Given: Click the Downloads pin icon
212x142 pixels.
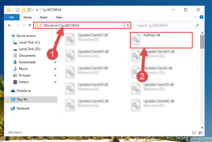Looking at the screenshot, I should pyautogui.click(x=55, y=62).
